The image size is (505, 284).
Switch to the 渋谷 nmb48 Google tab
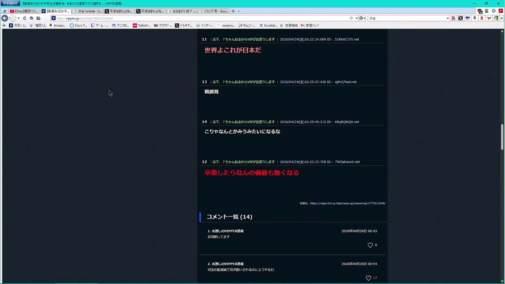pos(88,11)
